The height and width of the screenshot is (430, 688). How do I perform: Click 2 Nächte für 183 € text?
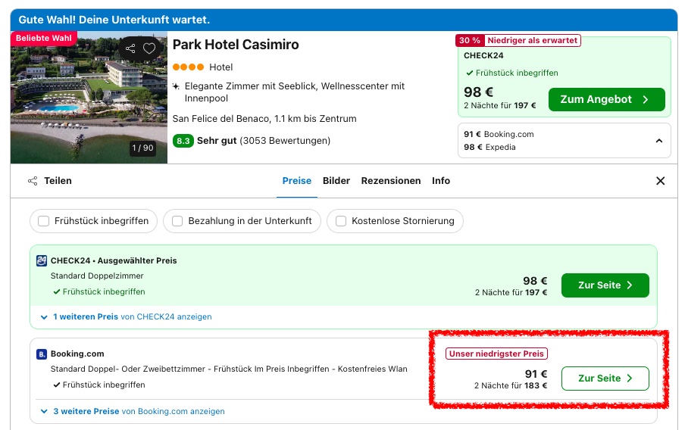(510, 386)
